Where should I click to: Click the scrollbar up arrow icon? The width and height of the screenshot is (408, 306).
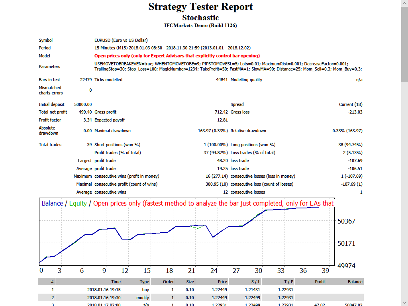pos(405,4)
